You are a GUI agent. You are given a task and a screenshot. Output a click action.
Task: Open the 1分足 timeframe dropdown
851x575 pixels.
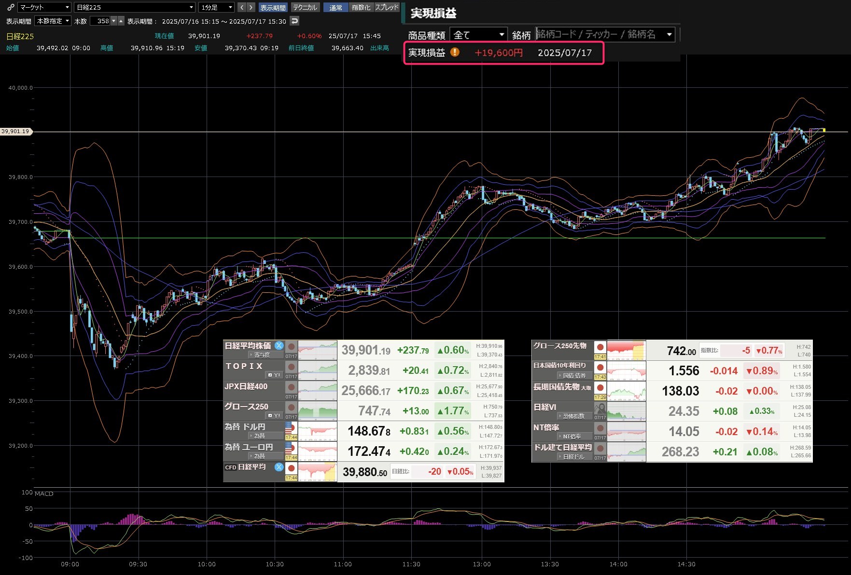click(x=216, y=7)
